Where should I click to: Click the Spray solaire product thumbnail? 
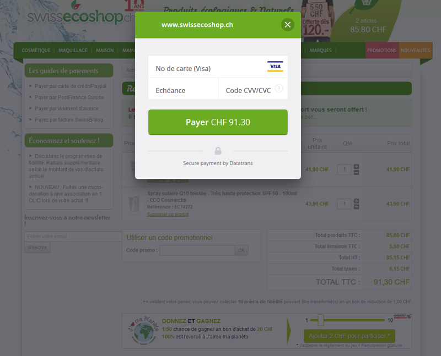pos(133,204)
